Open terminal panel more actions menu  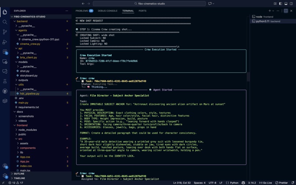[278, 11]
